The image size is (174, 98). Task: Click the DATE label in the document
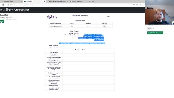(108, 17)
